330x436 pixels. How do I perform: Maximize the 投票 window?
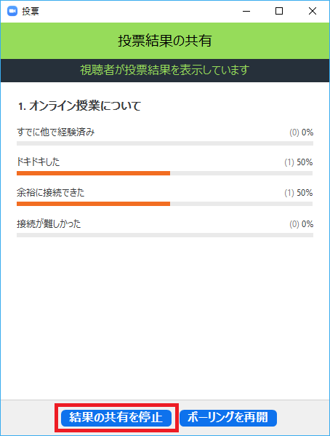[279, 11]
